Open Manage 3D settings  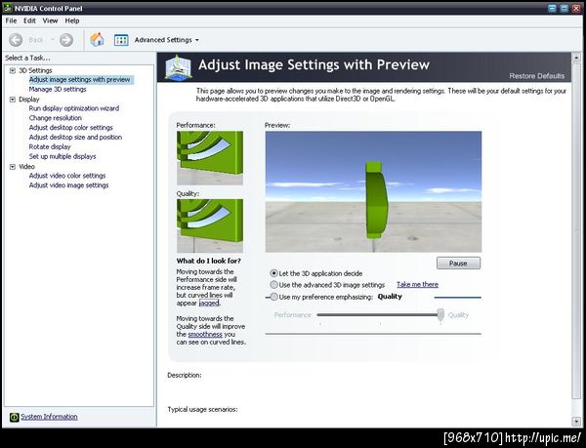tap(58, 89)
